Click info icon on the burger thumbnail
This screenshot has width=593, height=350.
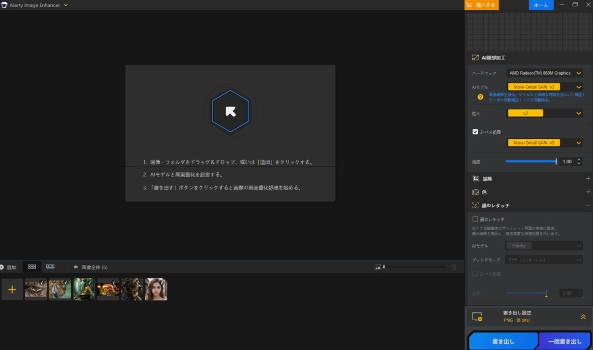point(114,283)
